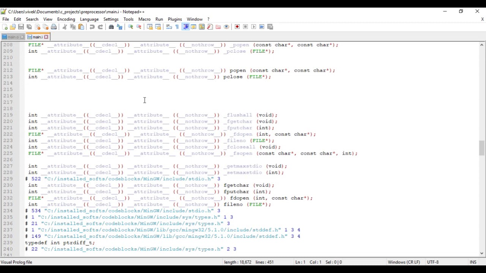
Task: Click the Close All documents toolbar icon
Action: 46,27
